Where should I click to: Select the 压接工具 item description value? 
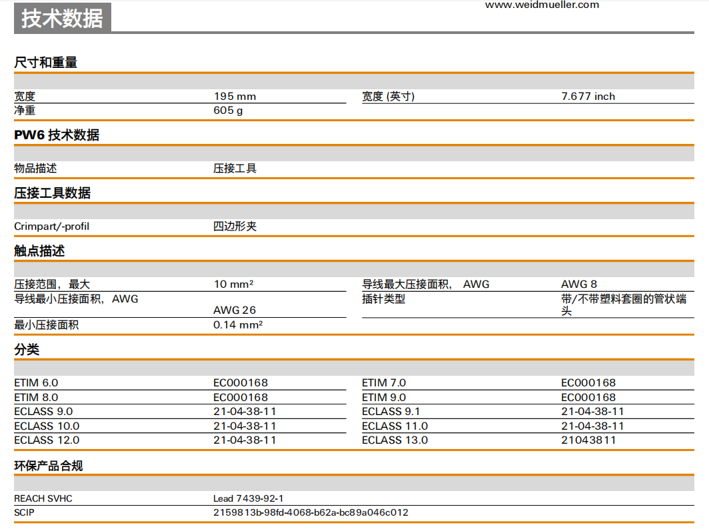(235, 169)
